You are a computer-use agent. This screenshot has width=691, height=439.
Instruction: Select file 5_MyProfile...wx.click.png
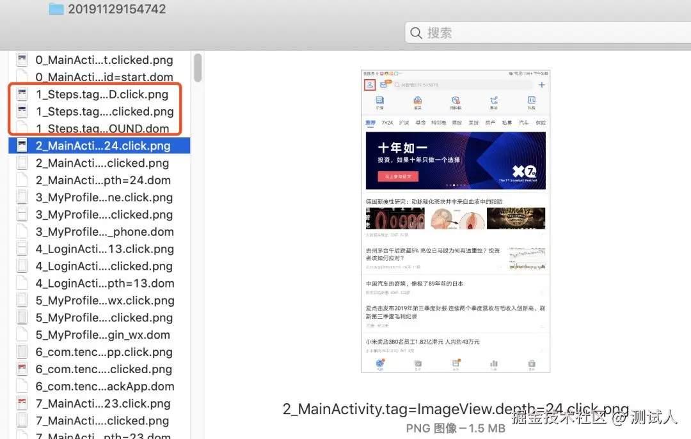coord(99,300)
